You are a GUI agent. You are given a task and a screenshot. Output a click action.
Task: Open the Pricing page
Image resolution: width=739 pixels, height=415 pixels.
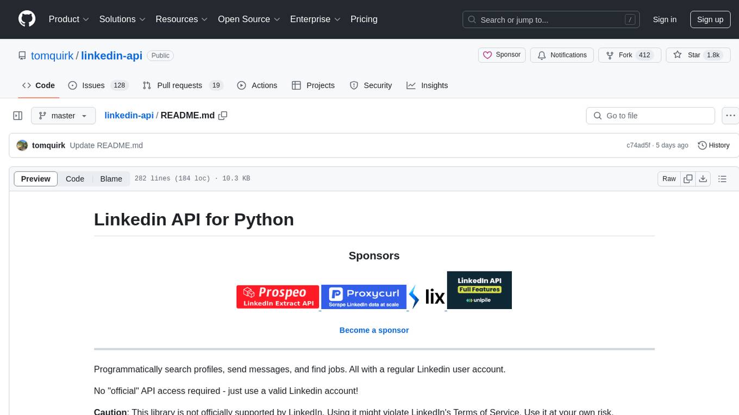364,19
